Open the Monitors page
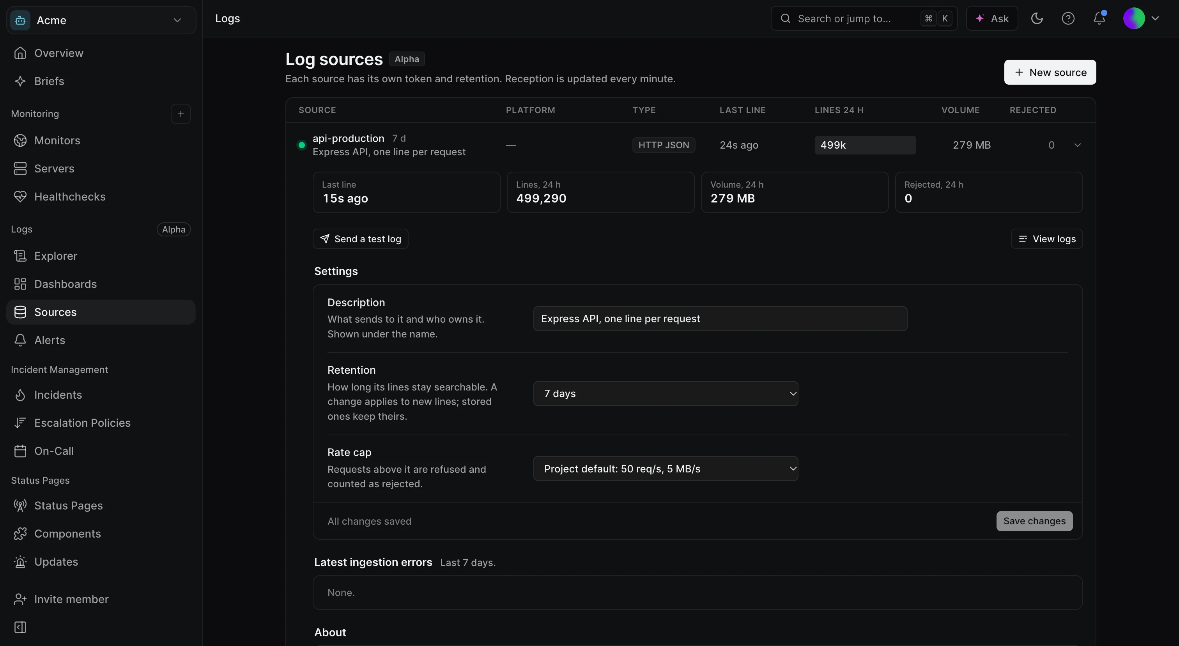Image resolution: width=1179 pixels, height=646 pixels. pos(101,140)
